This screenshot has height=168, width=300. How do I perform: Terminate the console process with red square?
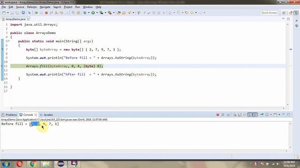[217, 115]
